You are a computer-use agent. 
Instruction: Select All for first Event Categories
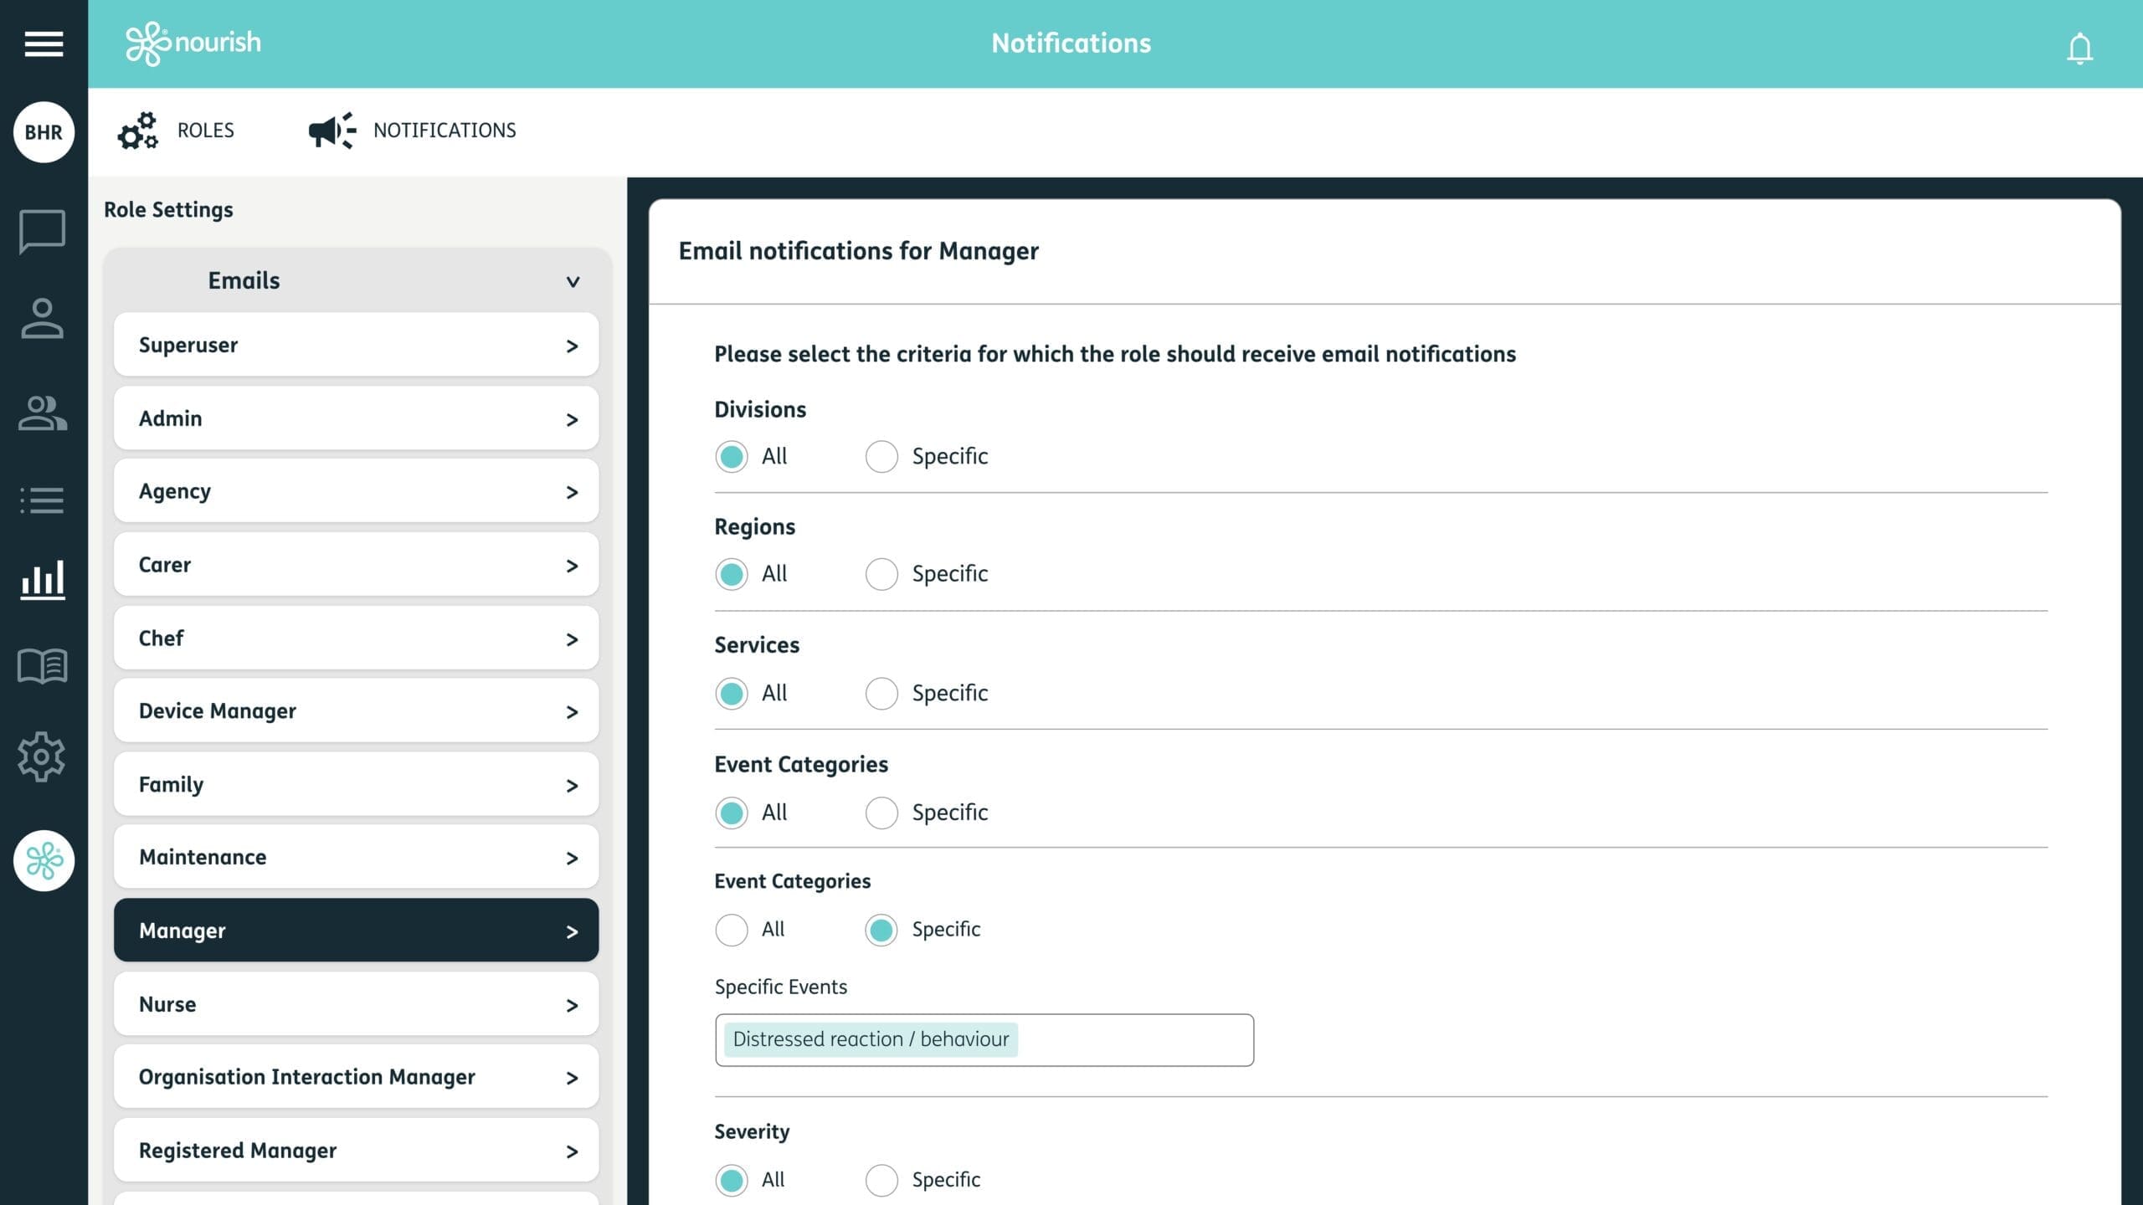[732, 813]
